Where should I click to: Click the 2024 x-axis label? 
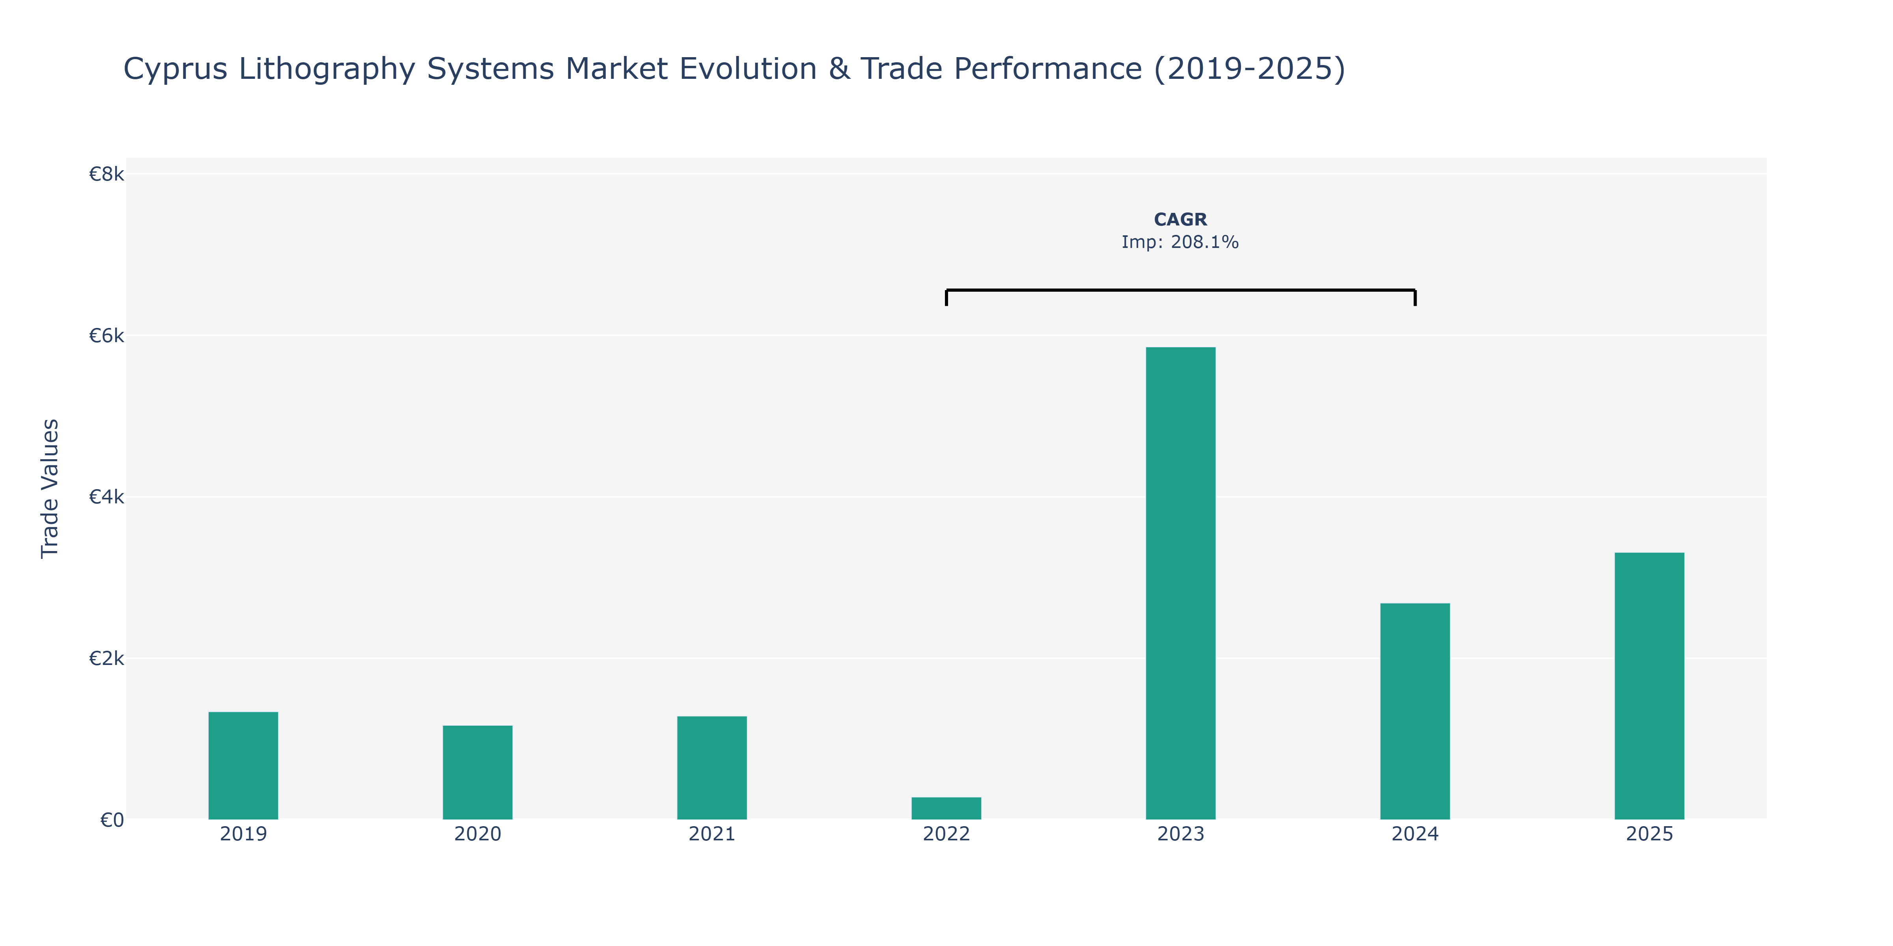(1415, 834)
